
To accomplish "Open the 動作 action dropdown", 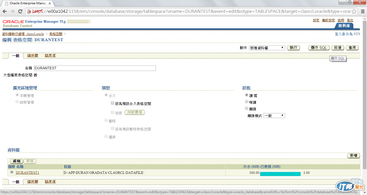I will coord(267,48).
